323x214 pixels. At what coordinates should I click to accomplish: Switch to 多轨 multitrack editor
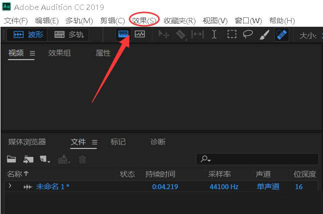pyautogui.click(x=69, y=34)
